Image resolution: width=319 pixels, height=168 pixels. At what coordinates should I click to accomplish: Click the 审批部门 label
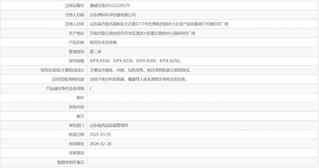(x=77, y=125)
